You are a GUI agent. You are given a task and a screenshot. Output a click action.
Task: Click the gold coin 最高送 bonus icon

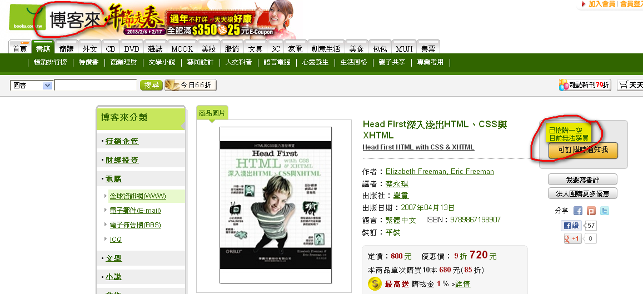click(x=374, y=284)
